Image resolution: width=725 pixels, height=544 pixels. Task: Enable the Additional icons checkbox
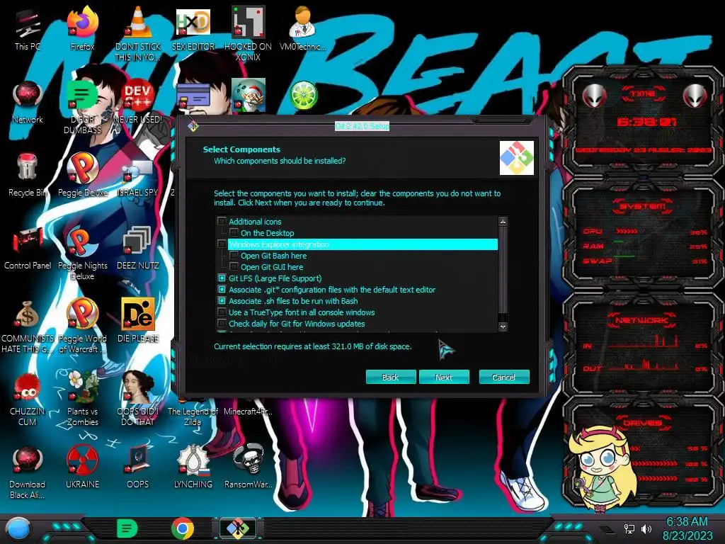pos(222,222)
